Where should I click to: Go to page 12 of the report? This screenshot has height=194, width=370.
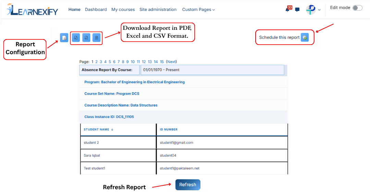click(144, 62)
